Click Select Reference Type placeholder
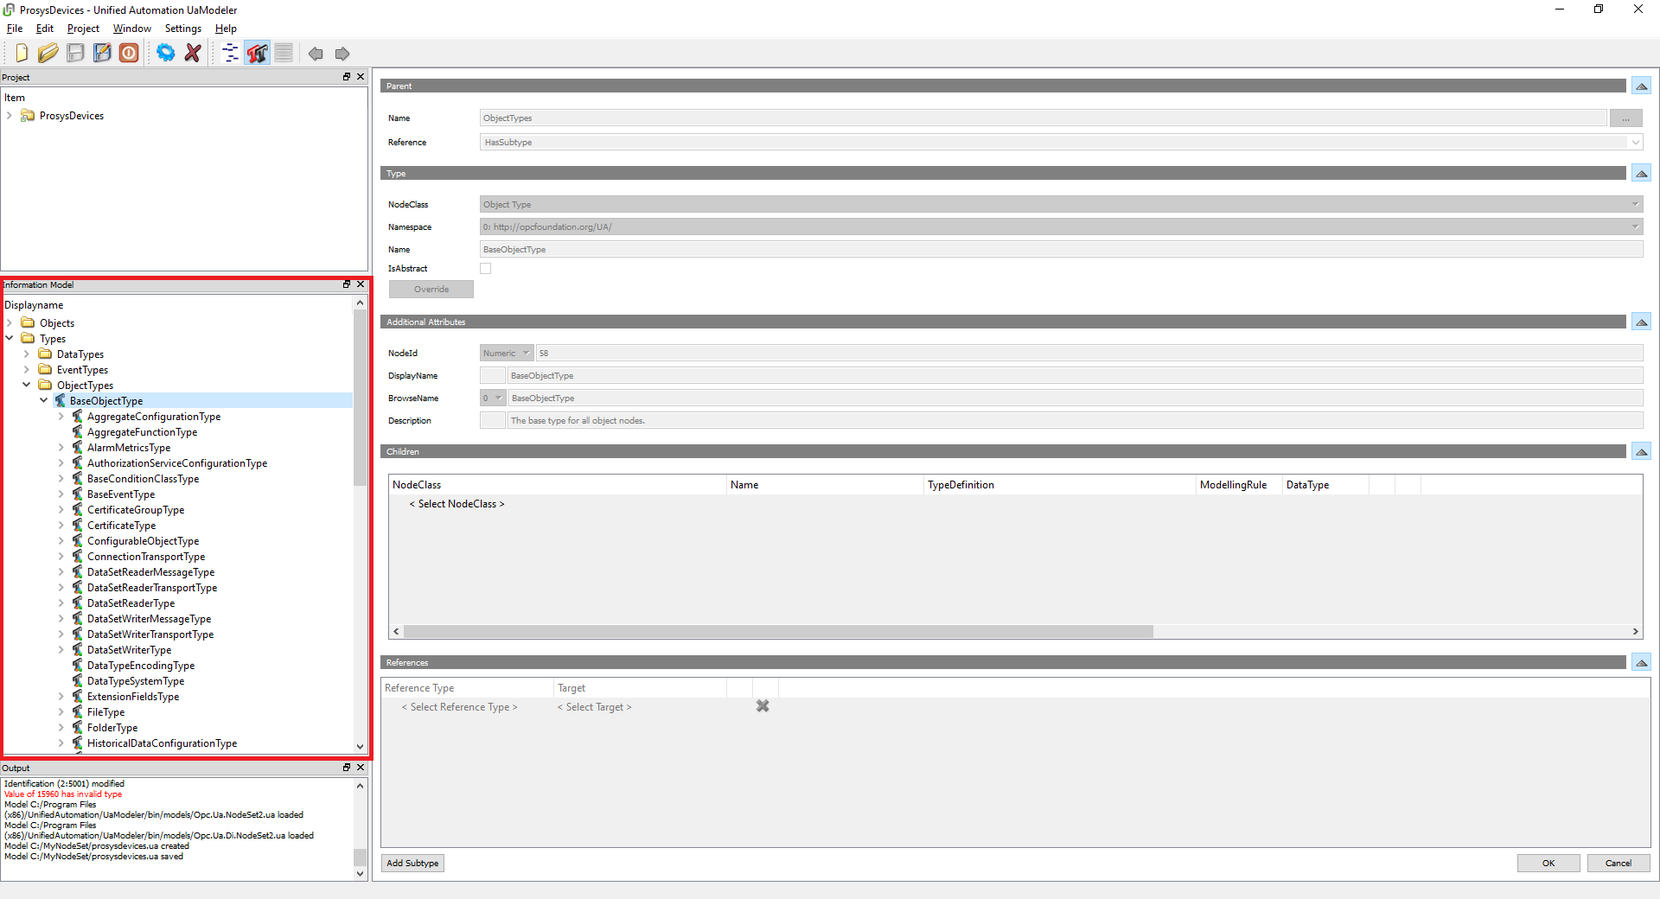Viewport: 1660px width, 899px height. pyautogui.click(x=460, y=707)
